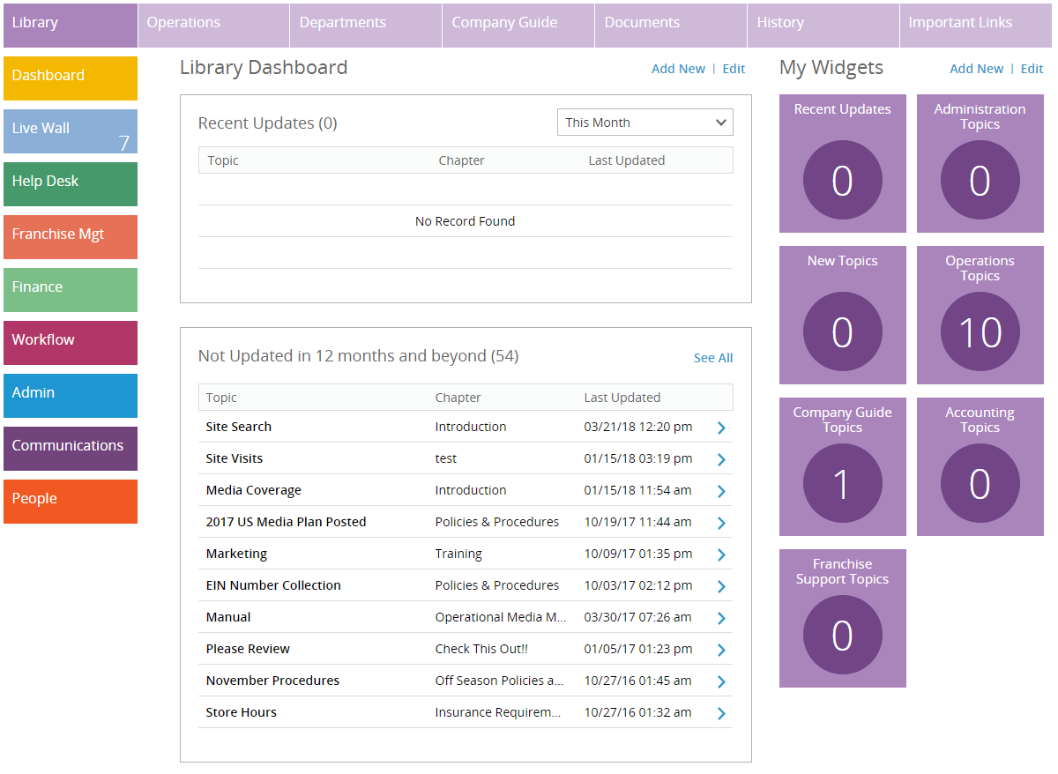Viewport: 1058px width, 774px height.
Task: Open arrow for Store Hours row
Action: tap(721, 713)
